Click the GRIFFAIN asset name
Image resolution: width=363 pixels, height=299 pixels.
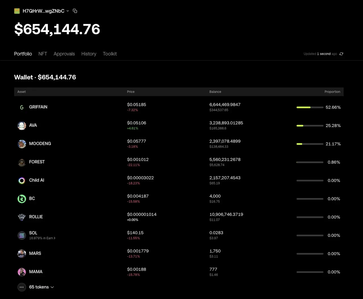tap(38, 107)
